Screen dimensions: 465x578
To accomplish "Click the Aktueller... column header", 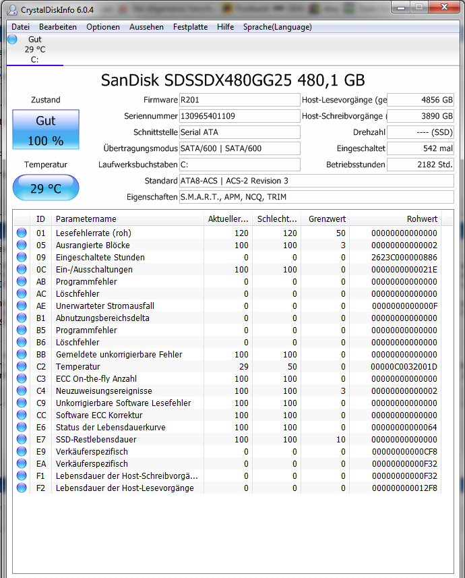I will [x=228, y=219].
